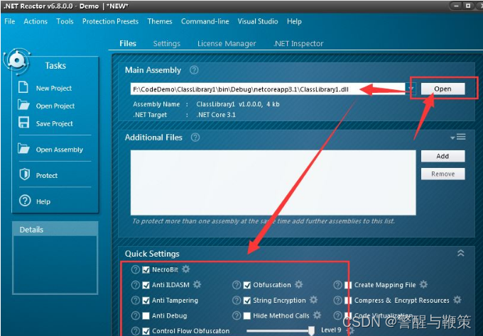Click the Remove button for Additional Files
The height and width of the screenshot is (336, 483).
tap(443, 174)
